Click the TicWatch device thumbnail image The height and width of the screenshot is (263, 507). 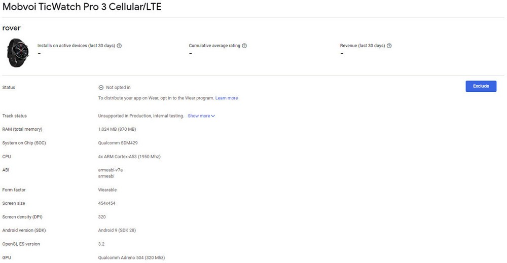(18, 53)
